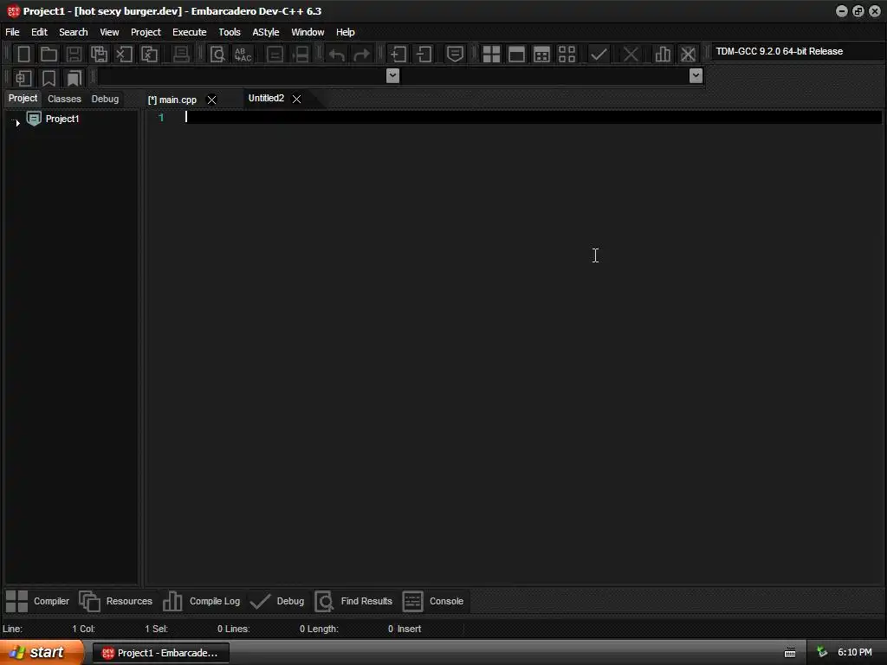Expand the Project1 tree node
The image size is (887, 665).
click(17, 121)
